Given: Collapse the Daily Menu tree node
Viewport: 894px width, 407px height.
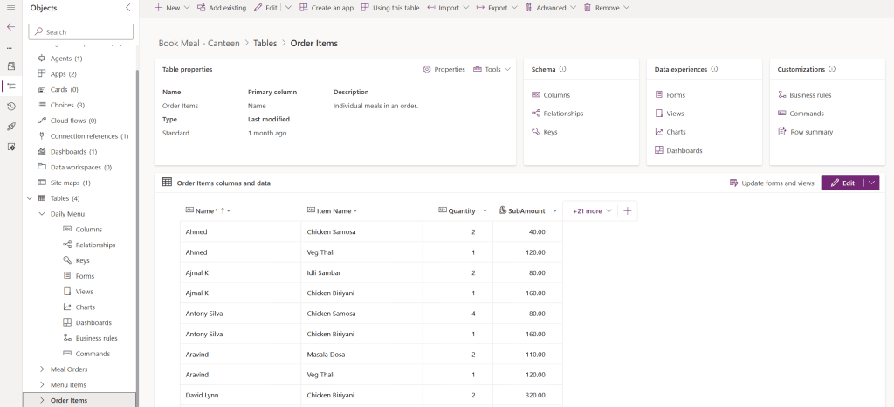Looking at the screenshot, I should pyautogui.click(x=42, y=214).
